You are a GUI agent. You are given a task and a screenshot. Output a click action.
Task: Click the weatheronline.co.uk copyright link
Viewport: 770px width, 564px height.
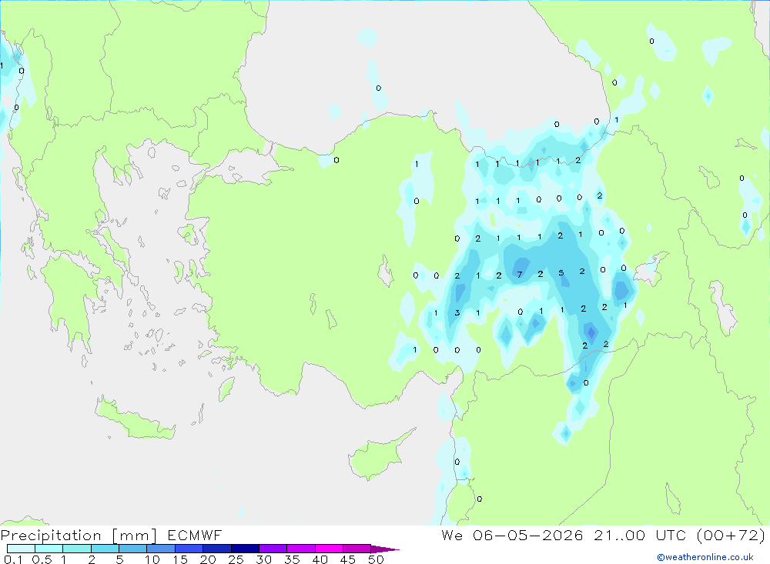tap(705, 557)
